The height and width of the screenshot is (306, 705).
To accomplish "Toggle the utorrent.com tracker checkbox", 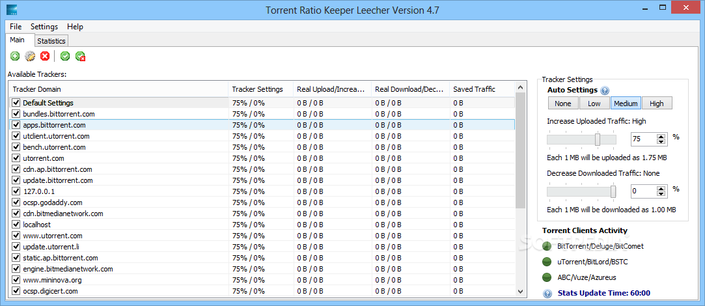I will click(x=16, y=158).
